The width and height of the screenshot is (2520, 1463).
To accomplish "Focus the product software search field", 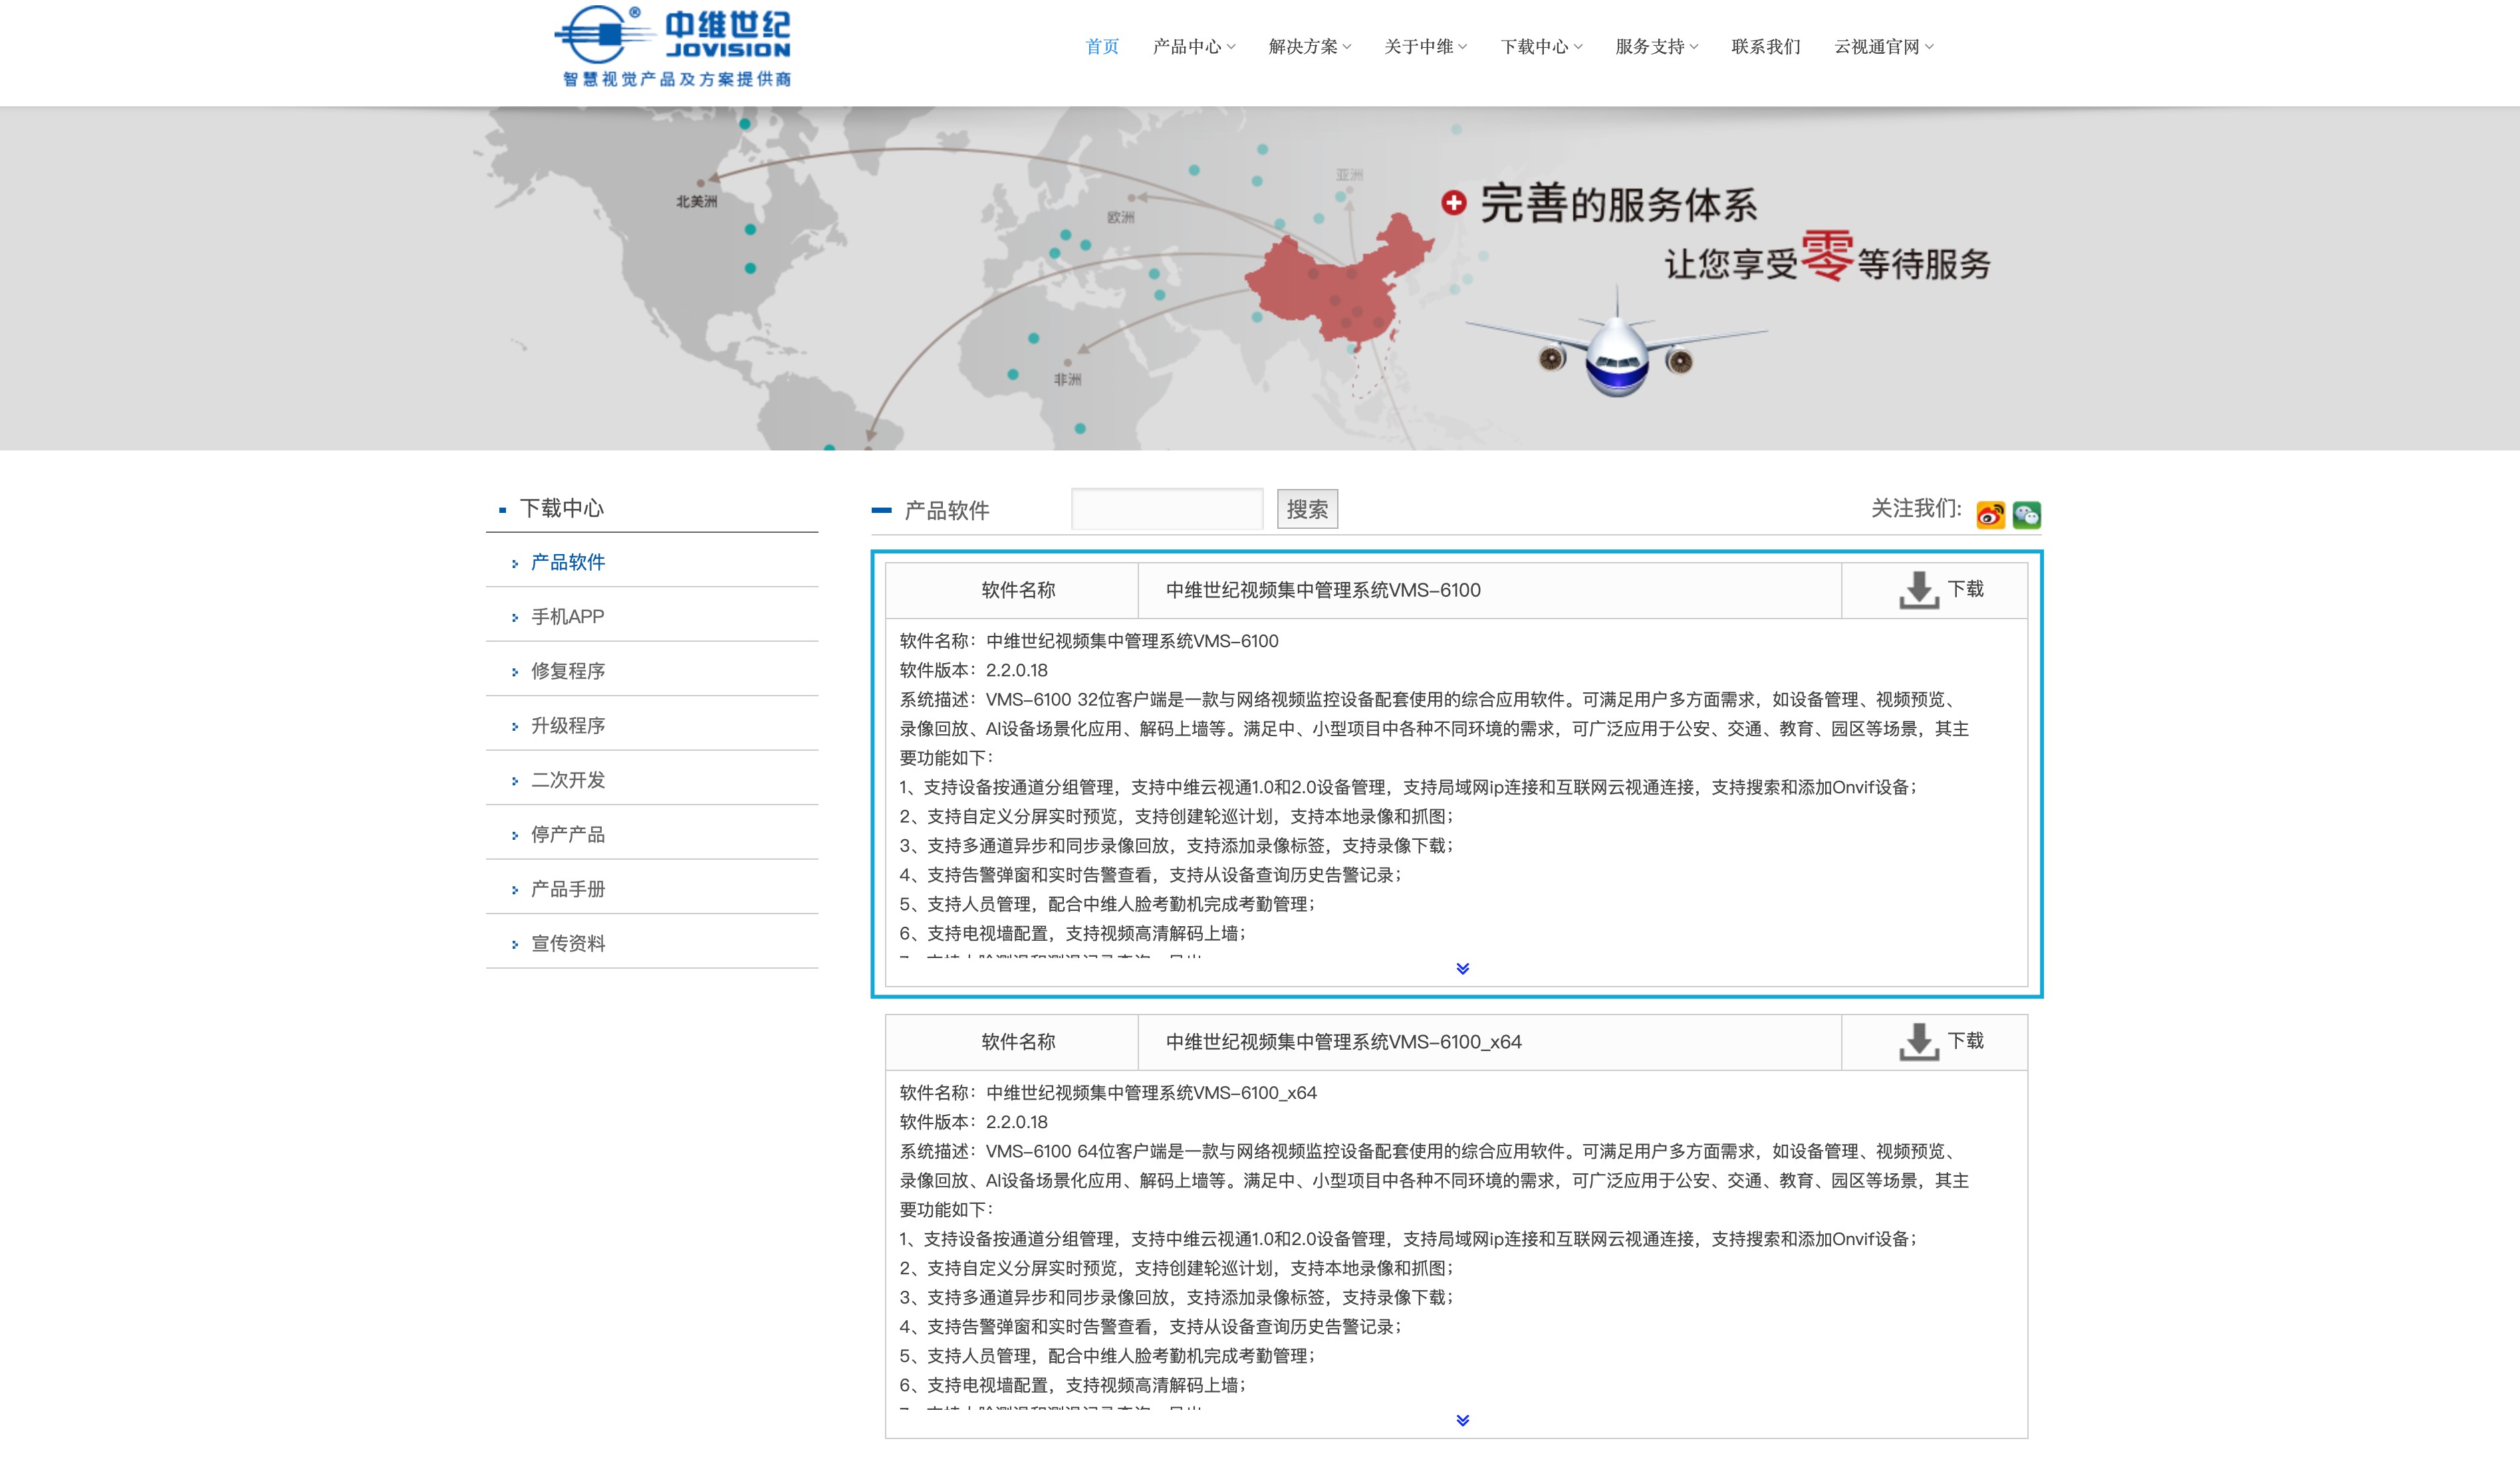I will tap(1167, 509).
